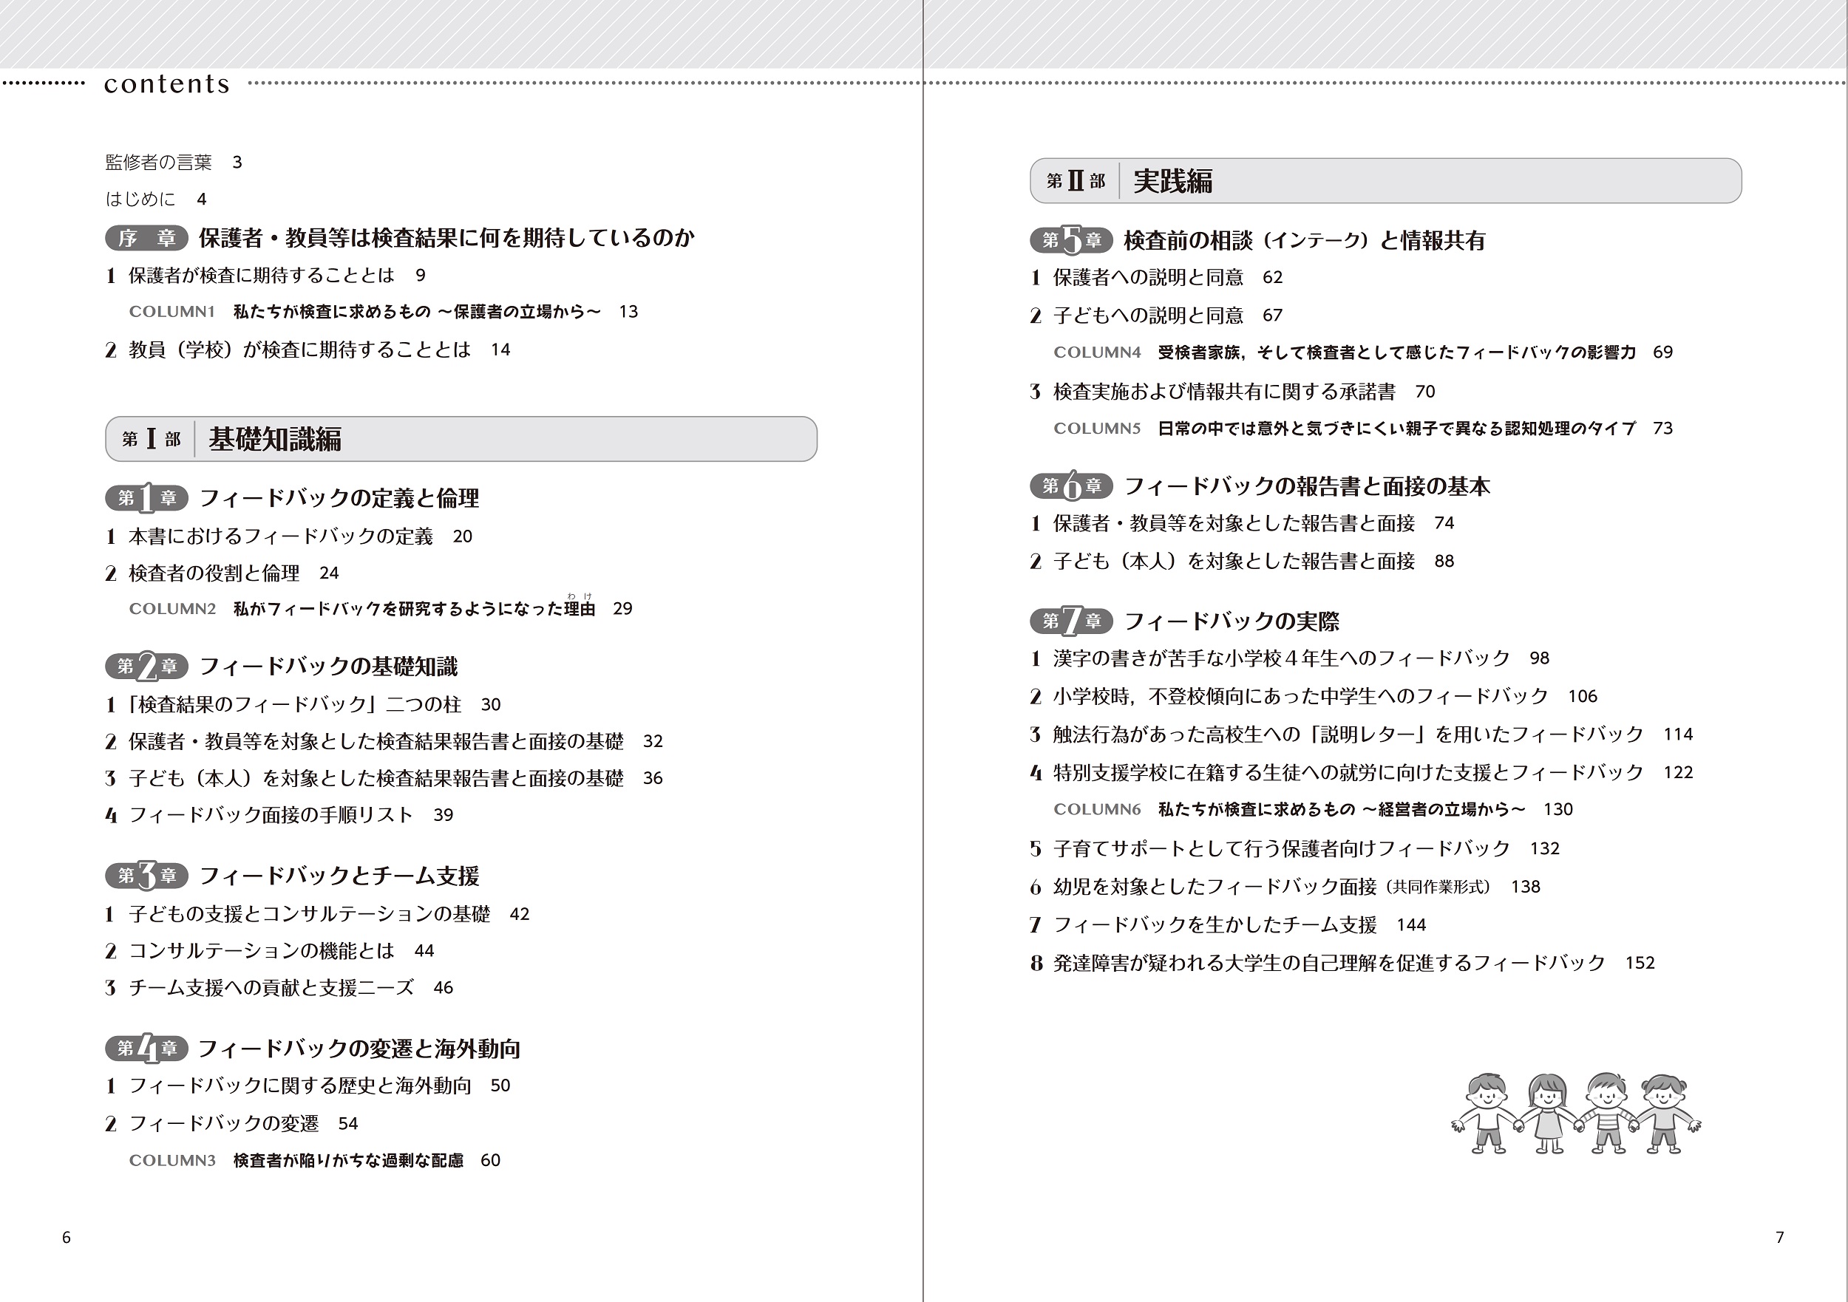The width and height of the screenshot is (1848, 1302).
Task: Select heading 'フィードバックの定義と倫理'
Action: (x=339, y=499)
